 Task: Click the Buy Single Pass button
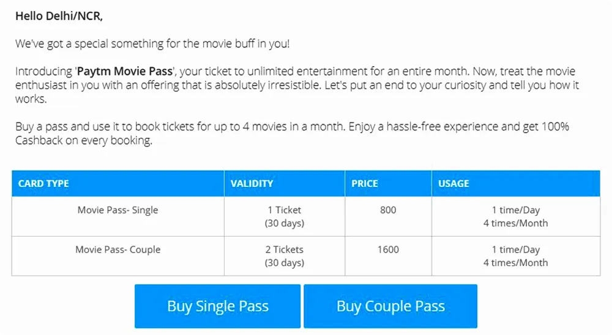217,306
